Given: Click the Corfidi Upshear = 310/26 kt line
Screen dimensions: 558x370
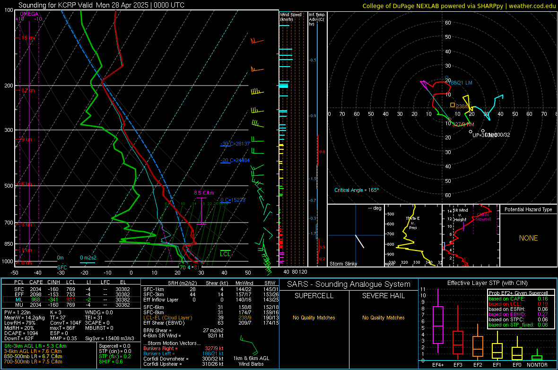Looking at the screenshot, I should [183, 364].
